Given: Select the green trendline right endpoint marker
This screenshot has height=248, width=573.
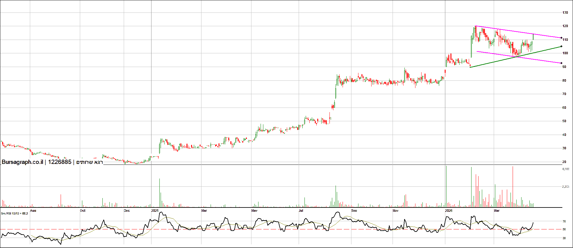Looking at the screenshot, I should (561, 47).
